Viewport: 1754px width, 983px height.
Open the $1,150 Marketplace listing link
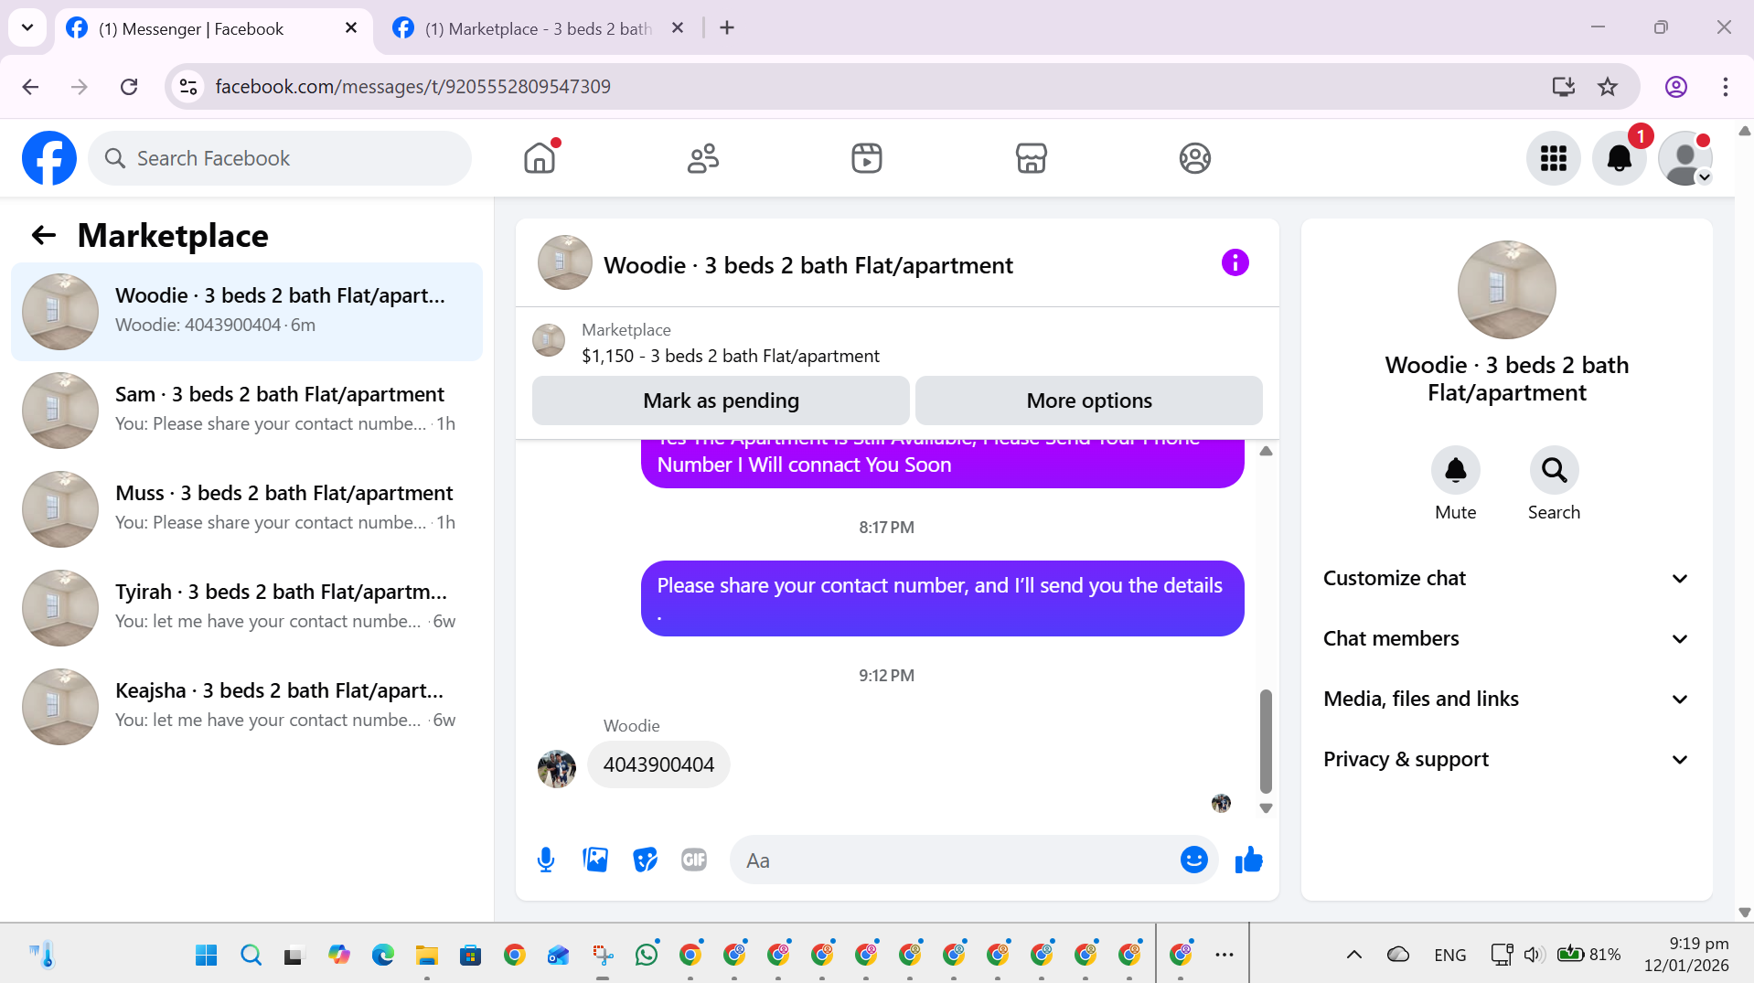tap(731, 356)
